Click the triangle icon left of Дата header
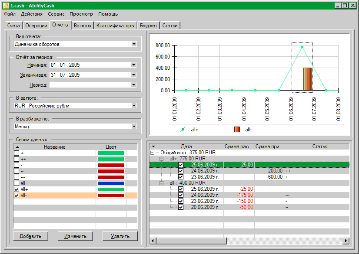The height and width of the screenshot is (254, 359). pos(153,147)
